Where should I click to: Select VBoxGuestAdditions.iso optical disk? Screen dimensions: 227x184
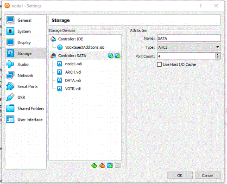pyautogui.click(x=85, y=47)
